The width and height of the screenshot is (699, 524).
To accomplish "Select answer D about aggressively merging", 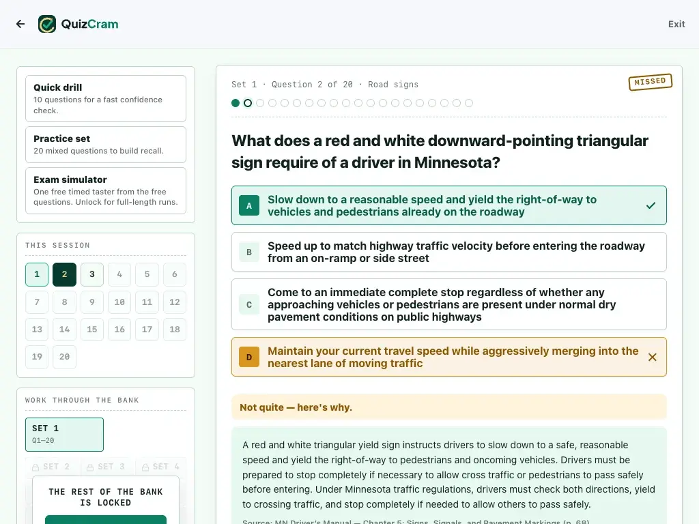I will [x=449, y=358].
